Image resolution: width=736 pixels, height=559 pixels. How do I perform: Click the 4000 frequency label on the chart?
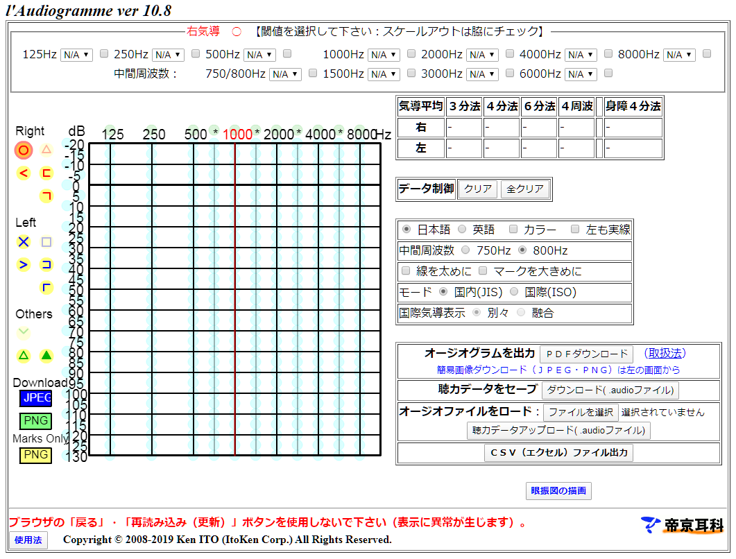(x=320, y=135)
